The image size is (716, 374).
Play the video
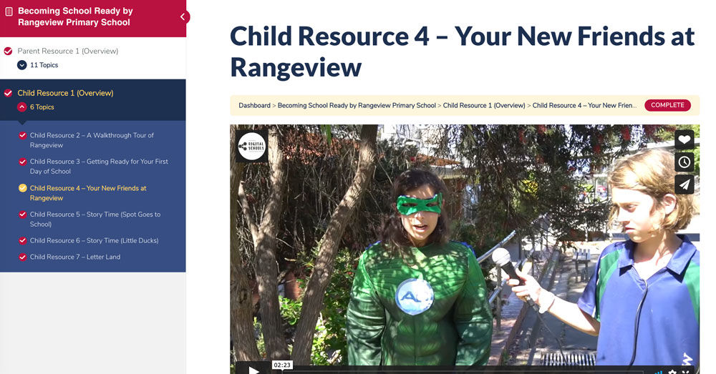tap(254, 370)
